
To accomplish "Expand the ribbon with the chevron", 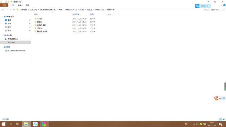I will pyautogui.click(x=221, y=5).
